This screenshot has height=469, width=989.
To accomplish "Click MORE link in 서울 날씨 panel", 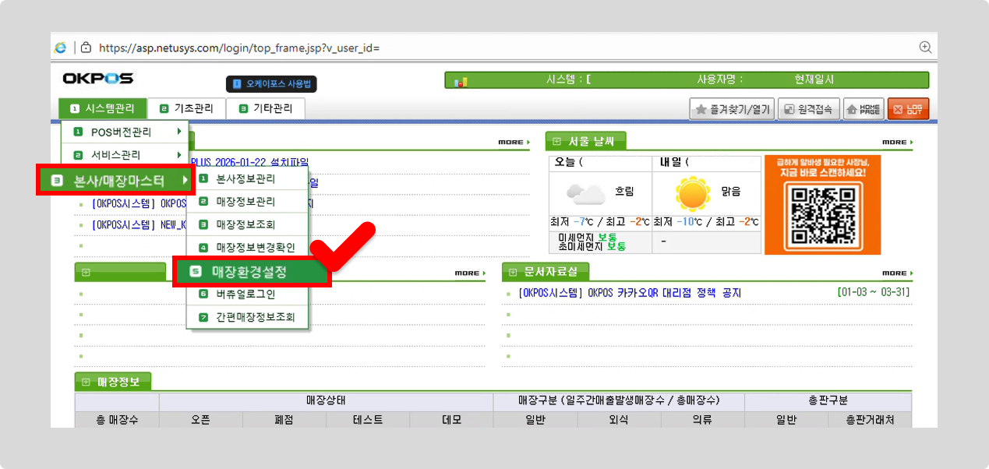I will [896, 143].
